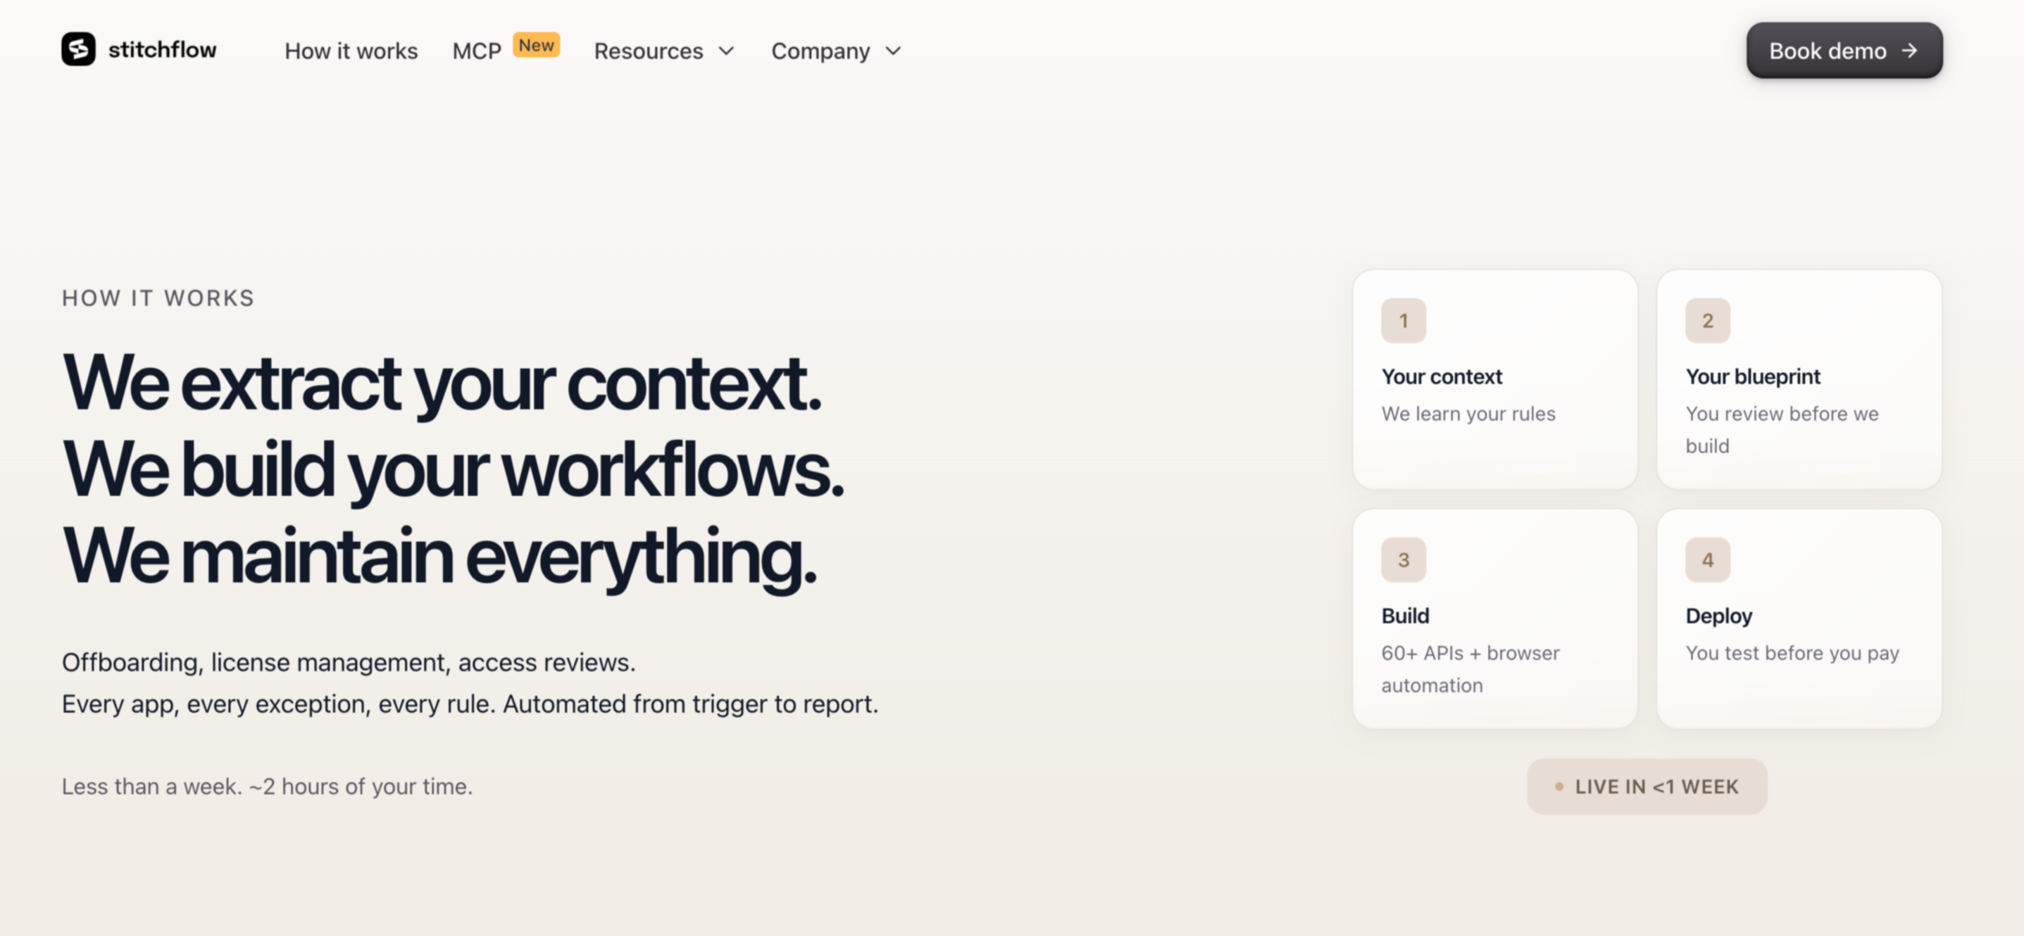Click 'Offboarding, license management, access reviews.' text
This screenshot has height=936, width=2024.
349,663
